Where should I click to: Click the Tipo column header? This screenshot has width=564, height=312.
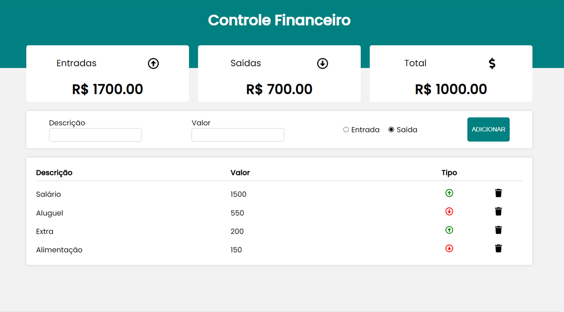[449, 173]
